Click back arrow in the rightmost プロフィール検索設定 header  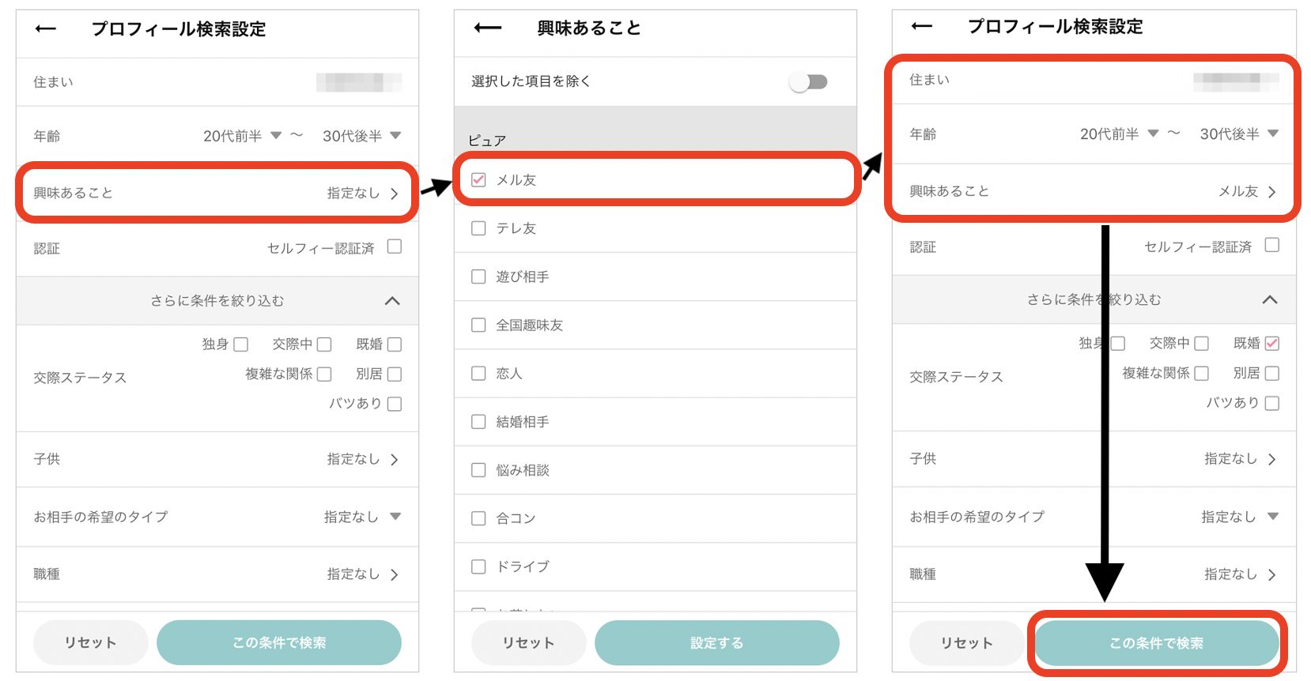(921, 27)
